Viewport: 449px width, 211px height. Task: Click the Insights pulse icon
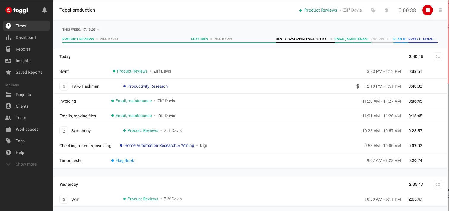pyautogui.click(x=8, y=61)
